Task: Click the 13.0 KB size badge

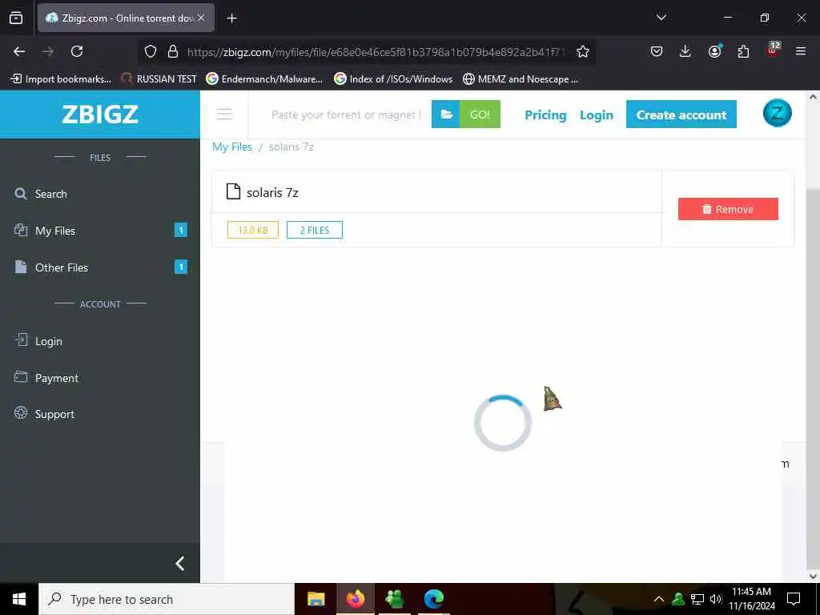Action: point(252,230)
